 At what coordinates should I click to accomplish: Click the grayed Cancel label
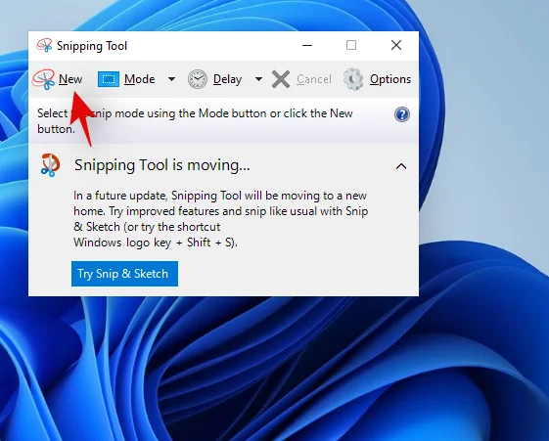[x=314, y=79]
